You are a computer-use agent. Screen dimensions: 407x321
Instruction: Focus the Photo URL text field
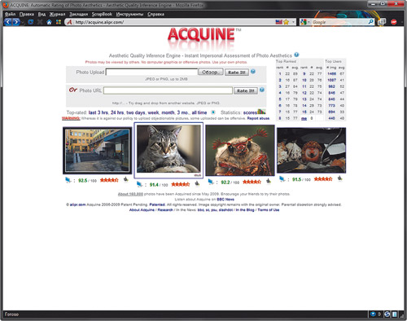[x=168, y=90]
